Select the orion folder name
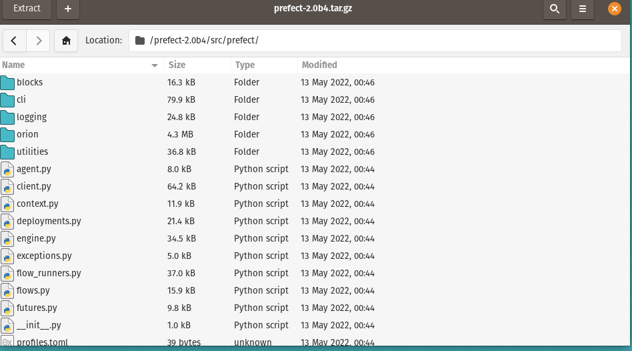Screen dimensions: 632x351 click(27, 134)
